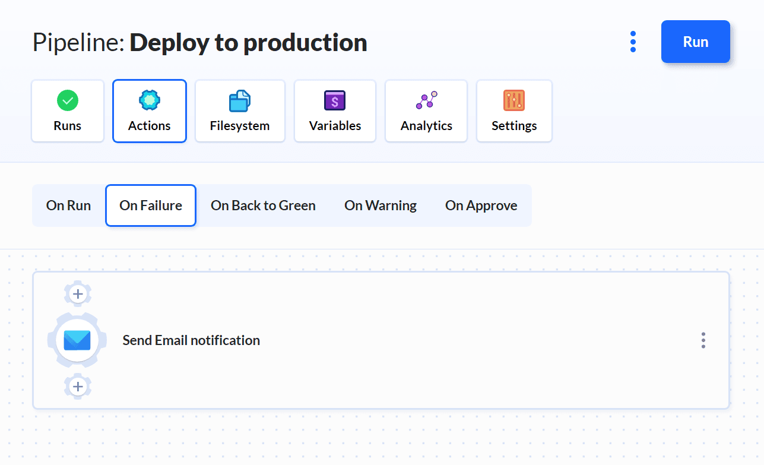Open the On Warning tab
The image size is (764, 465).
(x=381, y=205)
